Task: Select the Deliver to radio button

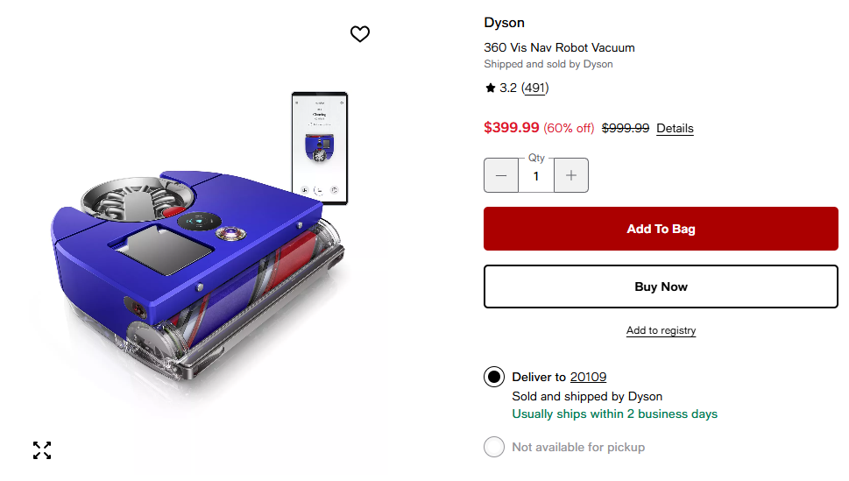Action: [494, 377]
